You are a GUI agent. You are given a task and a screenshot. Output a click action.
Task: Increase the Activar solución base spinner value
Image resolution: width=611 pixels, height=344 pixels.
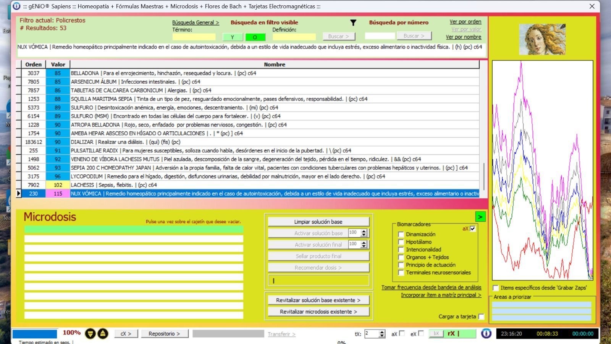click(x=364, y=231)
